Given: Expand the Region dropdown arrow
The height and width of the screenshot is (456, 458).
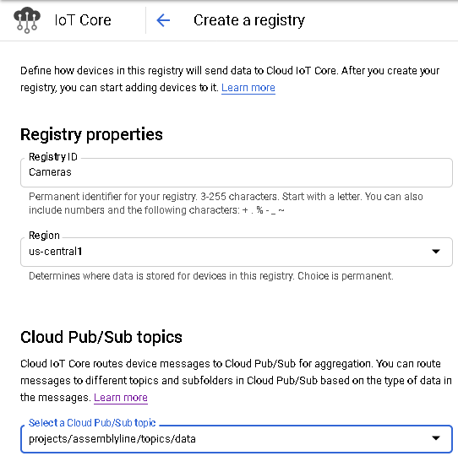Looking at the screenshot, I should tap(436, 252).
